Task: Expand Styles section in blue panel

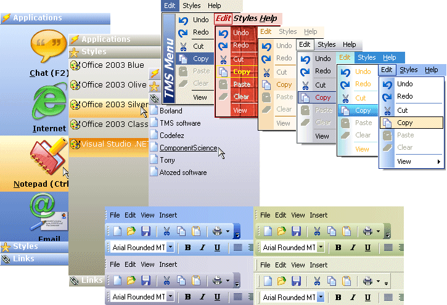Action: (34, 246)
